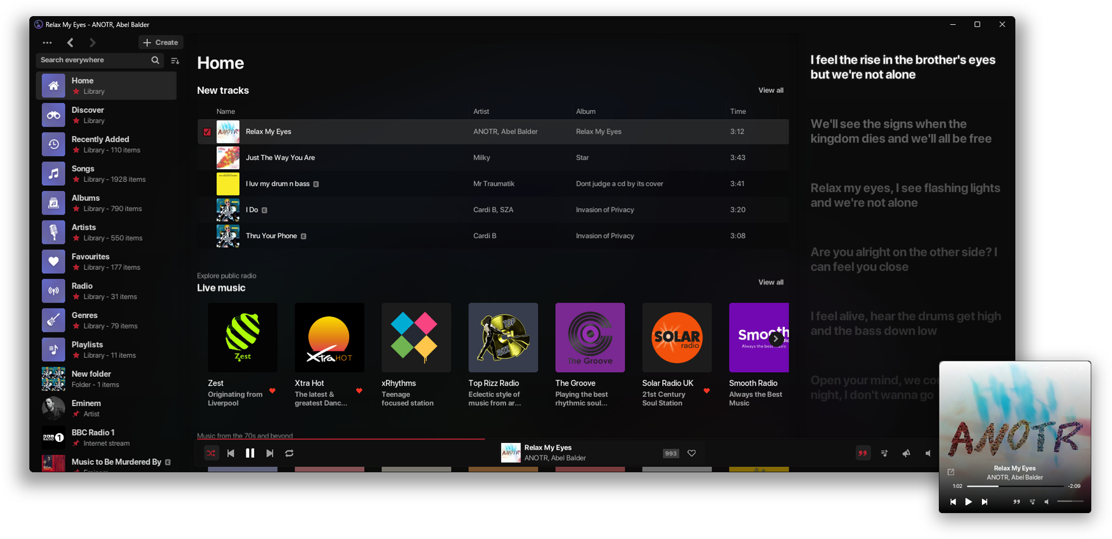Open the three-dots main menu

pos(47,43)
